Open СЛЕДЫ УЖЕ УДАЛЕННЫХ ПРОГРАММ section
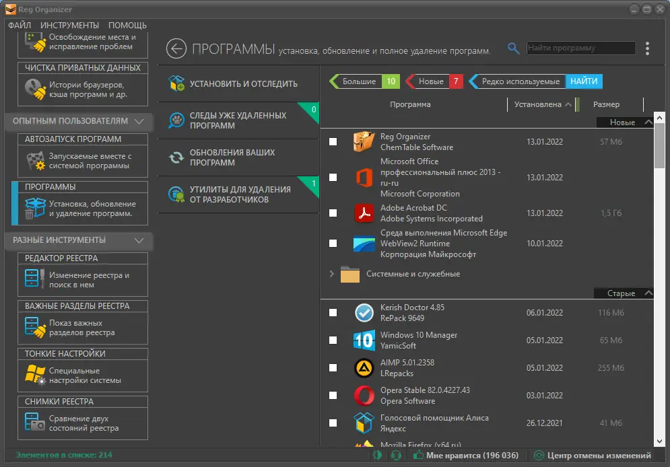 point(238,120)
